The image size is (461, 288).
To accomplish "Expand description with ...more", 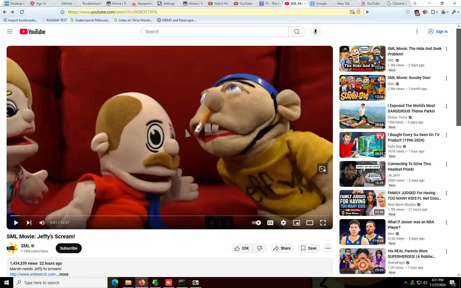I will [63, 274].
